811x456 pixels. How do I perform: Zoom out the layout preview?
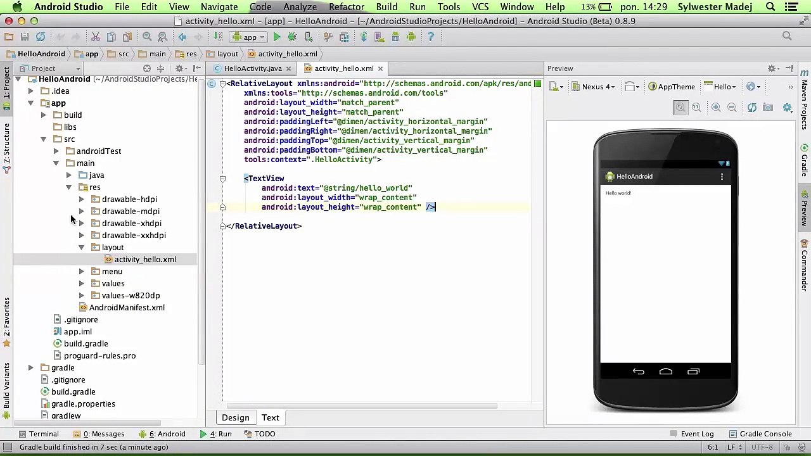732,108
